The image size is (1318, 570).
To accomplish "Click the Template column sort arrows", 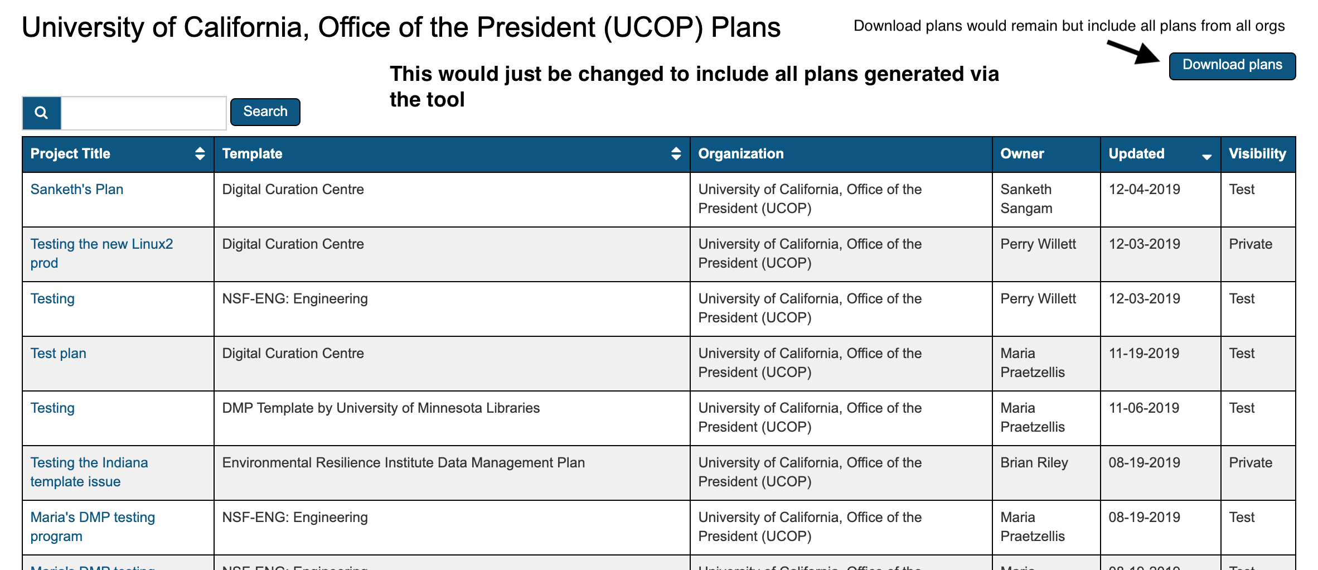I will [x=676, y=153].
